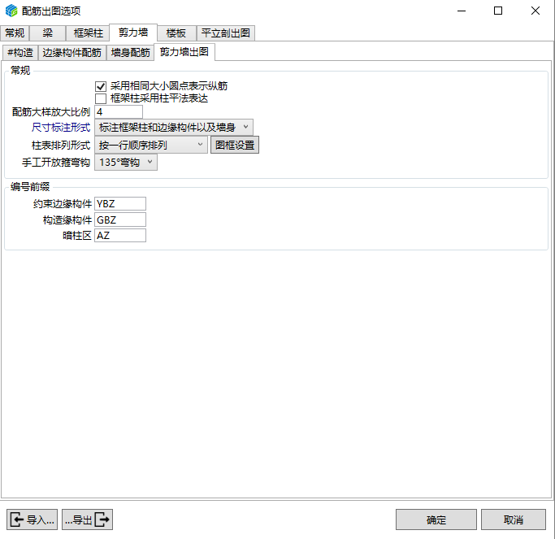This screenshot has width=555, height=539.
Task: Switch to the 常规 top tab
Action: (x=15, y=33)
